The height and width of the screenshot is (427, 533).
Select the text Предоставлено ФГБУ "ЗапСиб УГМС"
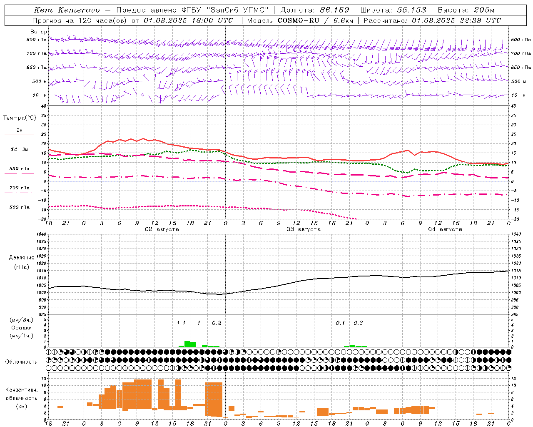[193, 10]
